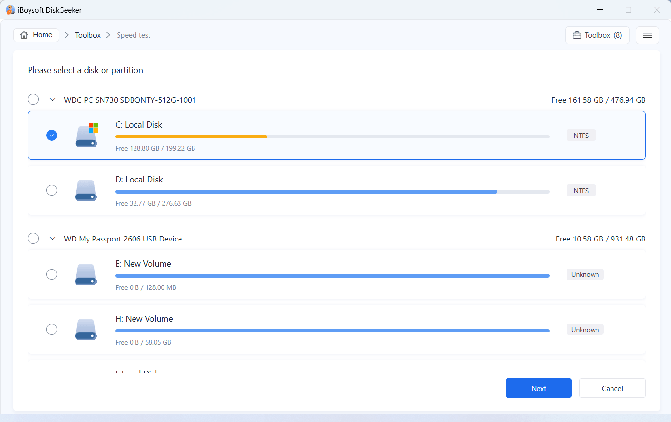671x422 pixels.
Task: Select the WDC PC SN730 disk radio button
Action: click(33, 99)
